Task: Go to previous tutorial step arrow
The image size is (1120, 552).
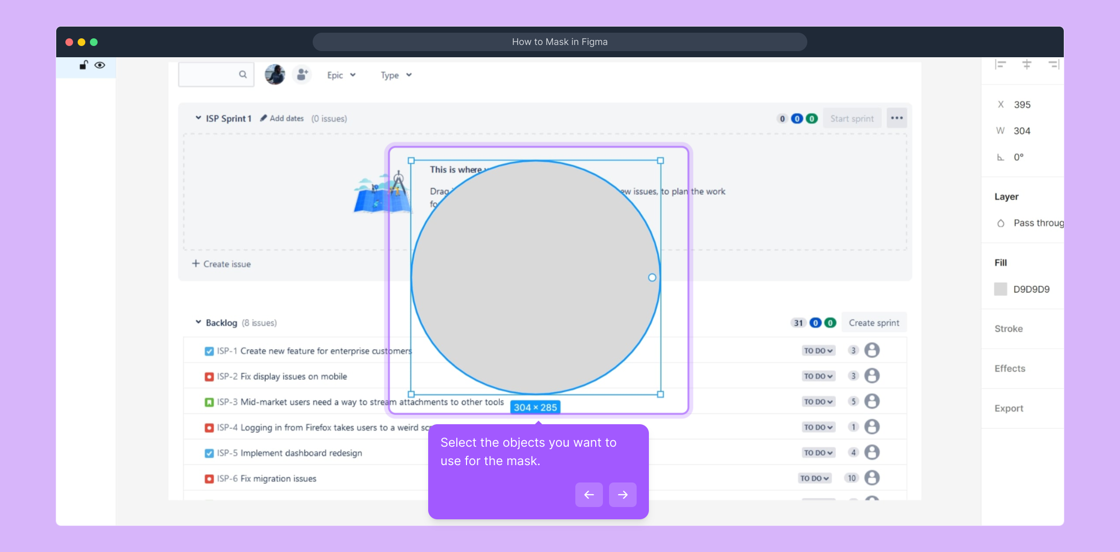Action: (x=589, y=495)
